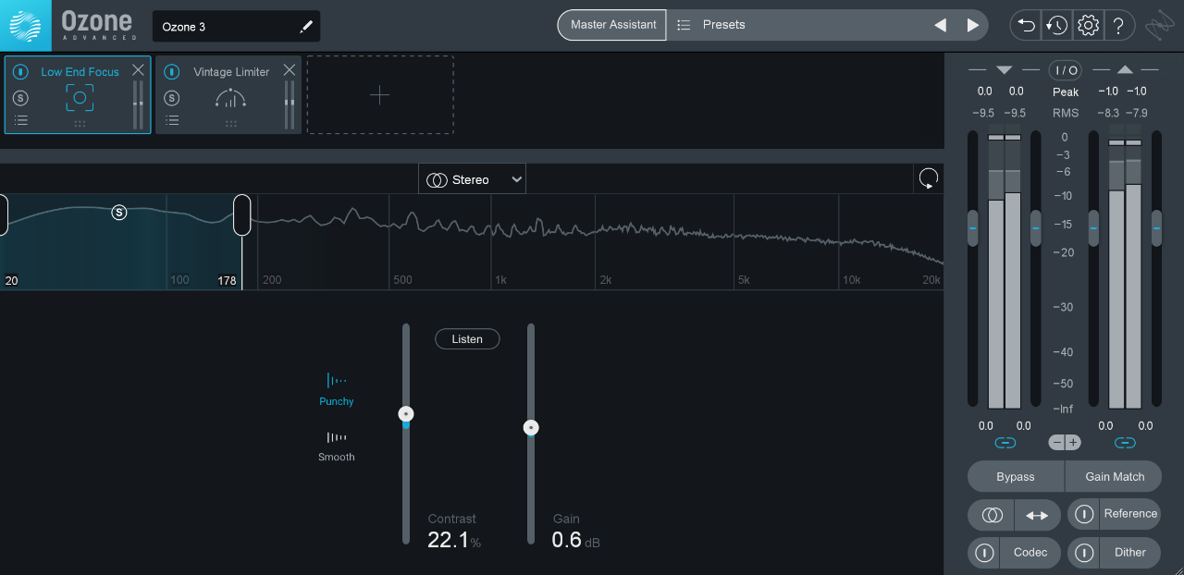
Task: Swap channels with the double arrow icon
Action: [1037, 515]
